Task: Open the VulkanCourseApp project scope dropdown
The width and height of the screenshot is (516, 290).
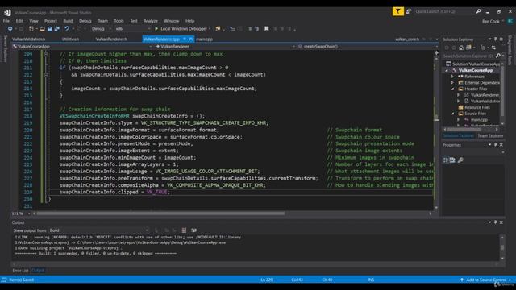Action: 82,47
